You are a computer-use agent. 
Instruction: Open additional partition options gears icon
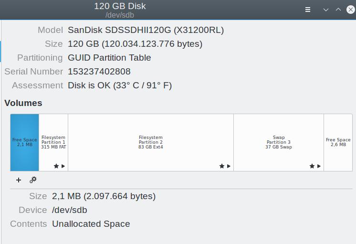click(33, 180)
